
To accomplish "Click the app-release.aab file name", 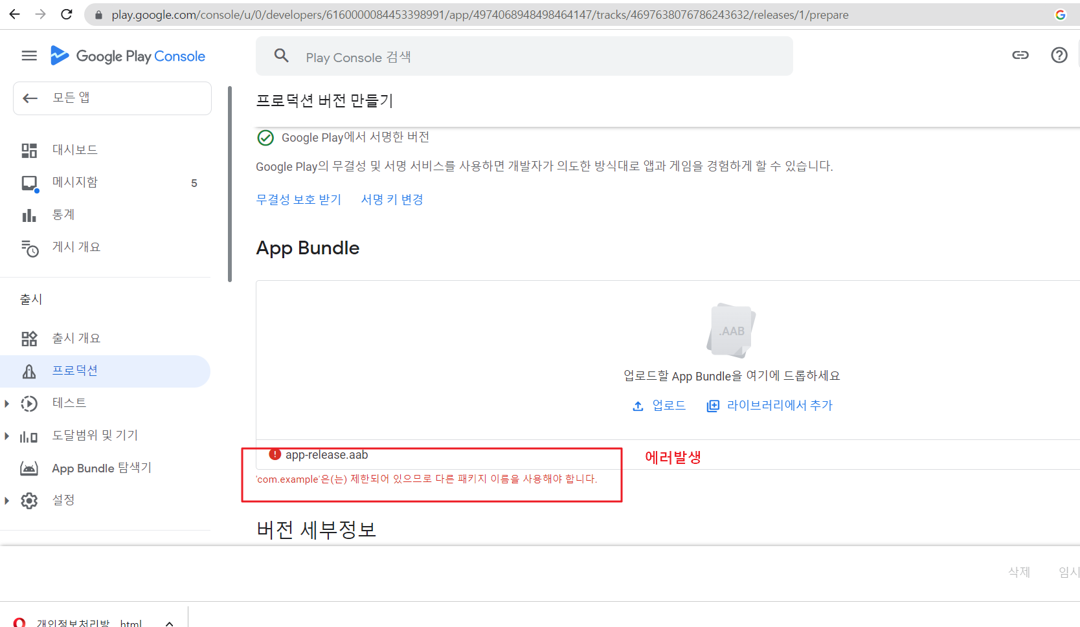I will click(327, 455).
